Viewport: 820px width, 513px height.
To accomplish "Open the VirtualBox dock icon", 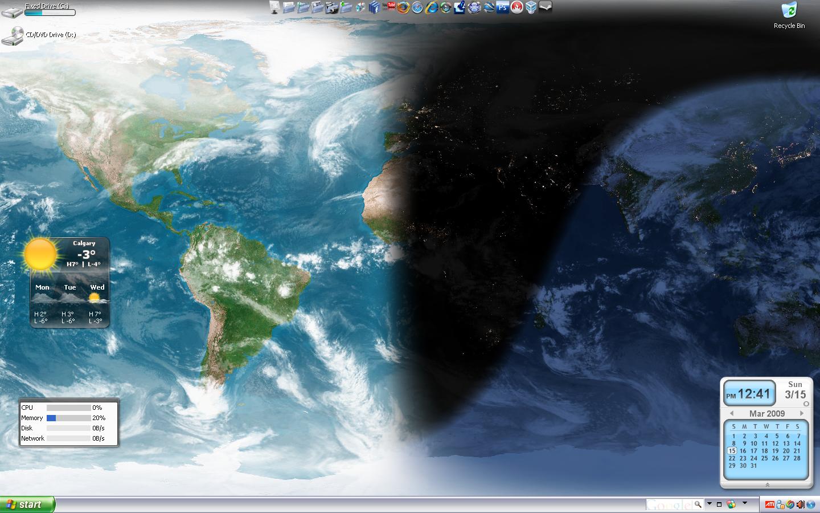I will tap(531, 7).
